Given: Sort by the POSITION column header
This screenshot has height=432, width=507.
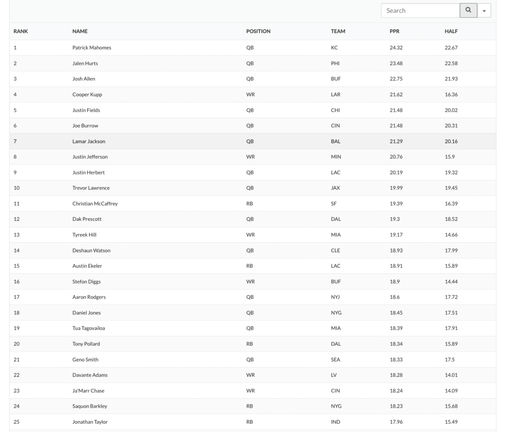Looking at the screenshot, I should [258, 31].
